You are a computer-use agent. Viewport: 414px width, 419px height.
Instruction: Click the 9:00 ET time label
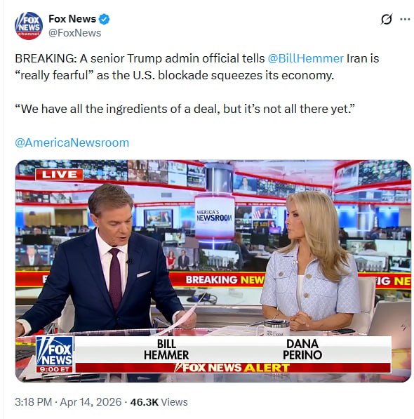tap(55, 370)
